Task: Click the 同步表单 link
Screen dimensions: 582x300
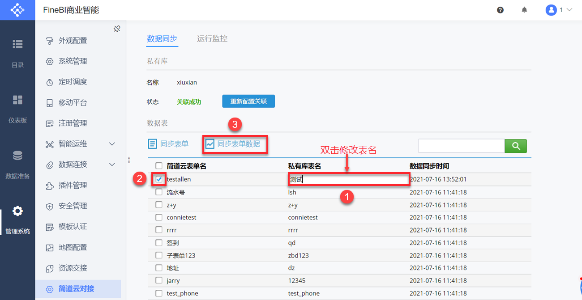Action: [174, 144]
